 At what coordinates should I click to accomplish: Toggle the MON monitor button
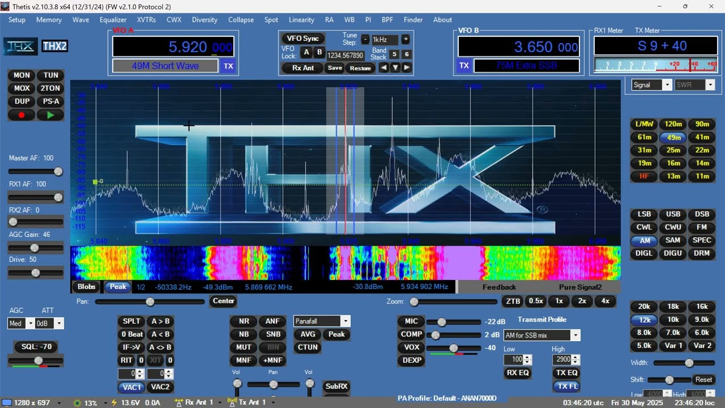coord(22,75)
